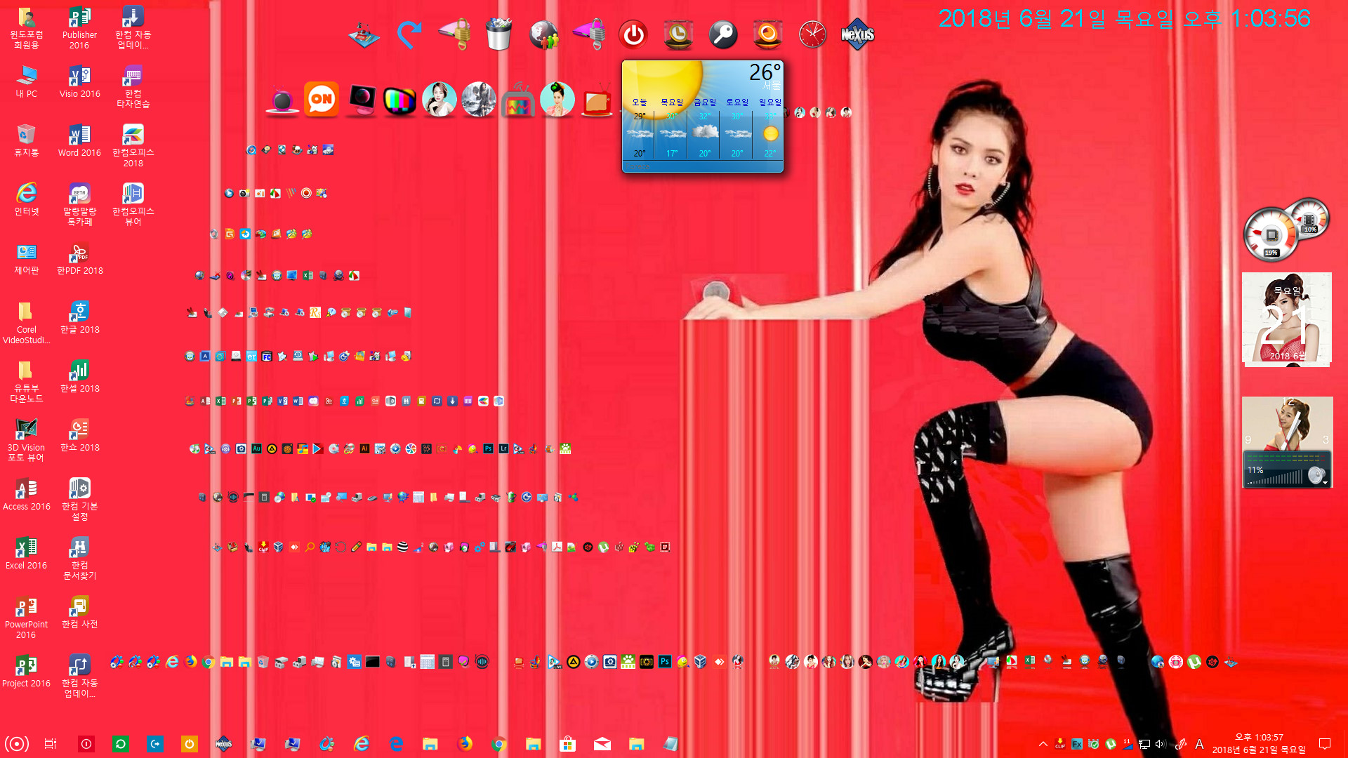
Task: Open Microsoft Excel 2016
Action: click(26, 552)
